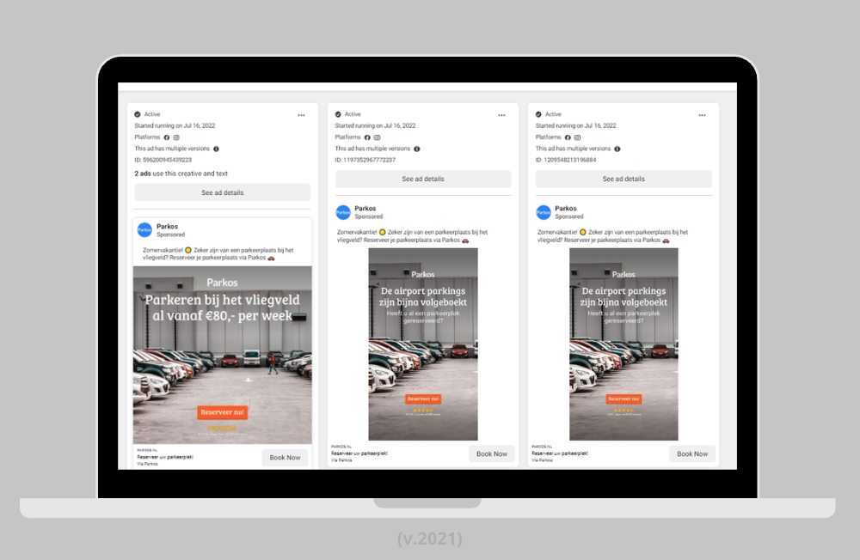The height and width of the screenshot is (560, 860).
Task: Open the three-dot options menu on the middle ad card
Action: (x=501, y=115)
